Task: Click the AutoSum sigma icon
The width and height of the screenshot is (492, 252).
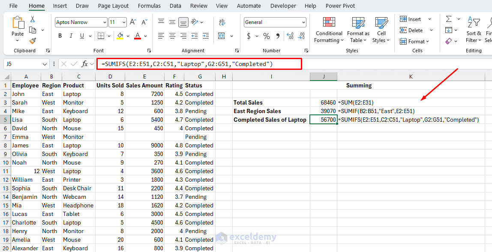Action: pyautogui.click(x=449, y=19)
